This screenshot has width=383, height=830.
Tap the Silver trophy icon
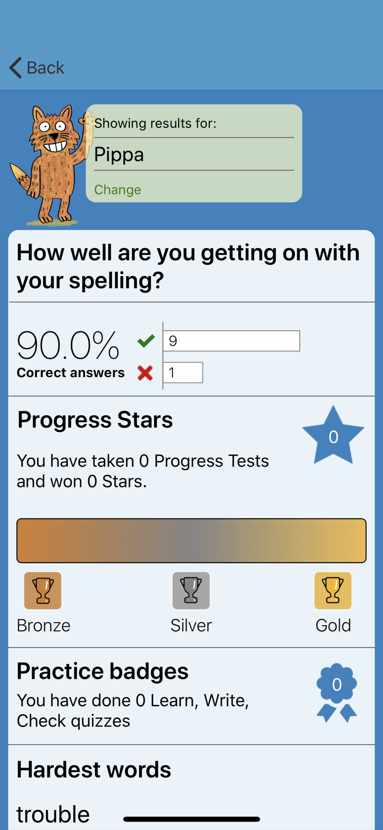[191, 591]
